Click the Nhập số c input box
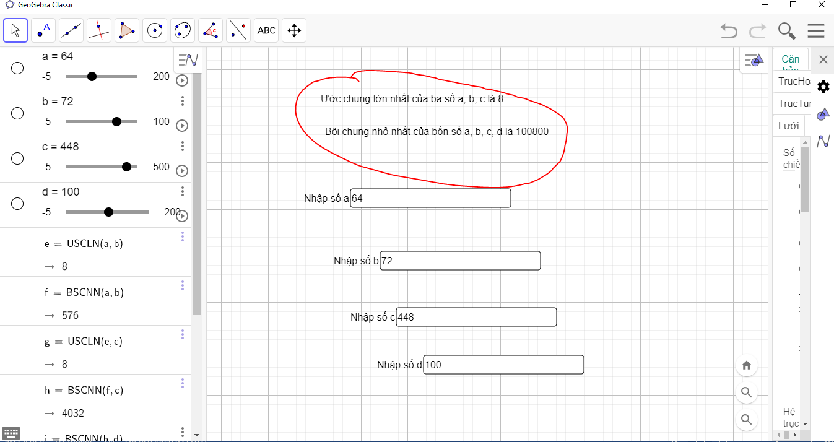This screenshot has height=442, width=834. point(476,317)
